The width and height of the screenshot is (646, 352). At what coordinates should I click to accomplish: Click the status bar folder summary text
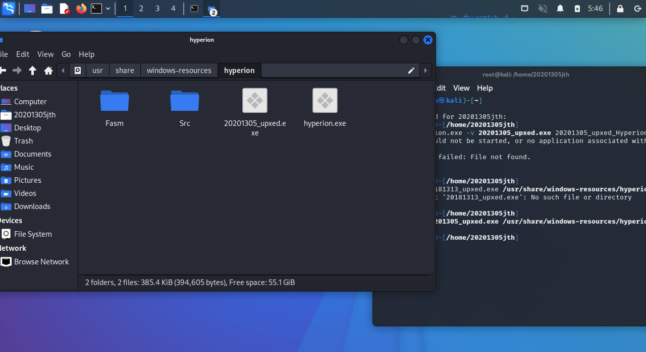tap(190, 283)
